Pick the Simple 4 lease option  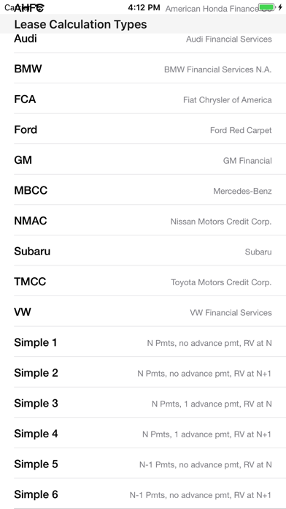pos(143,433)
